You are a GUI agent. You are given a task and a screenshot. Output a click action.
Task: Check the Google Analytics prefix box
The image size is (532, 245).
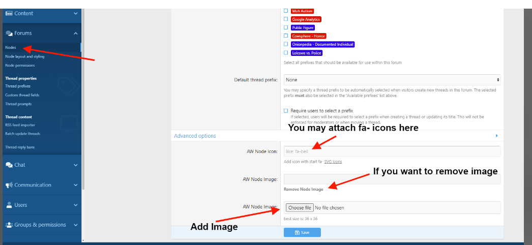click(286, 19)
